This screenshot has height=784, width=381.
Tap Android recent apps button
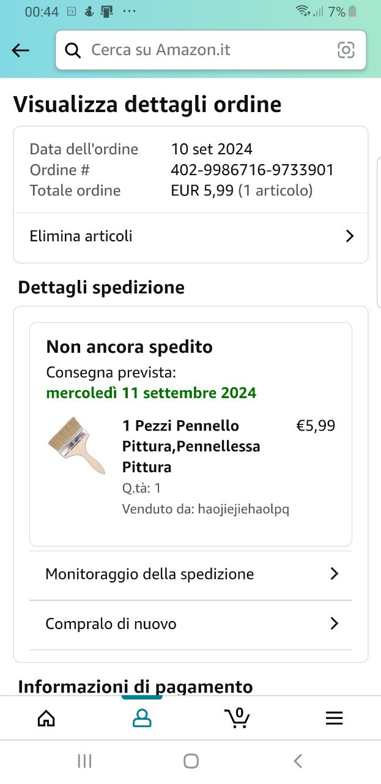[85, 761]
